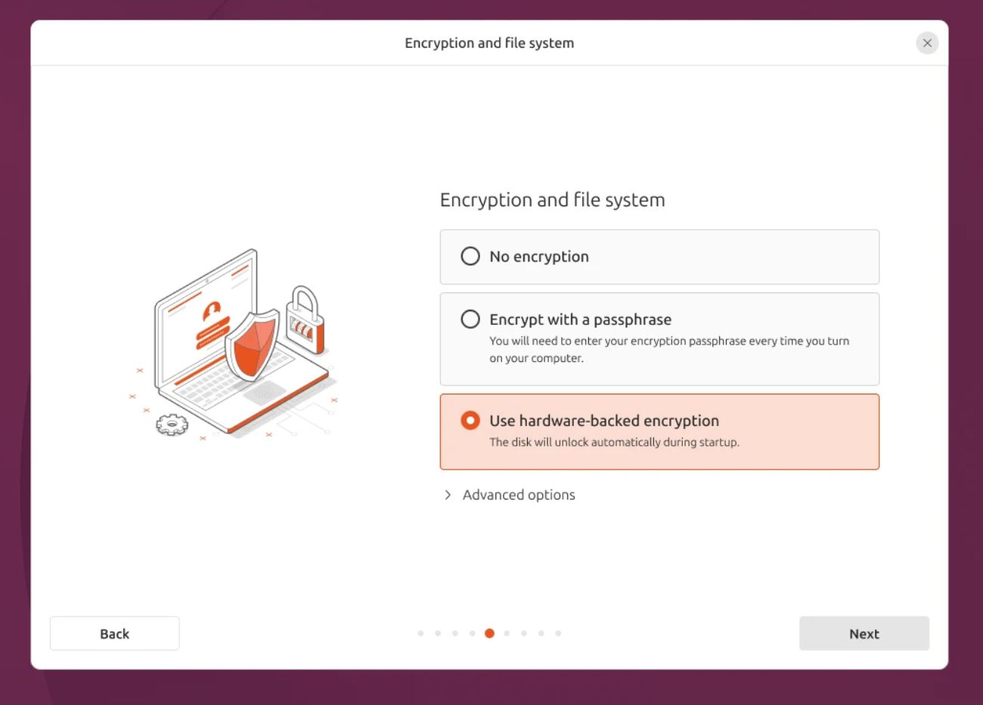Select the No encryption radio button

coord(470,256)
